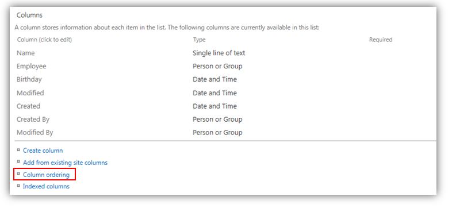Click the Column (click to edit) header
Screen dimensions: 456x208
44,40
